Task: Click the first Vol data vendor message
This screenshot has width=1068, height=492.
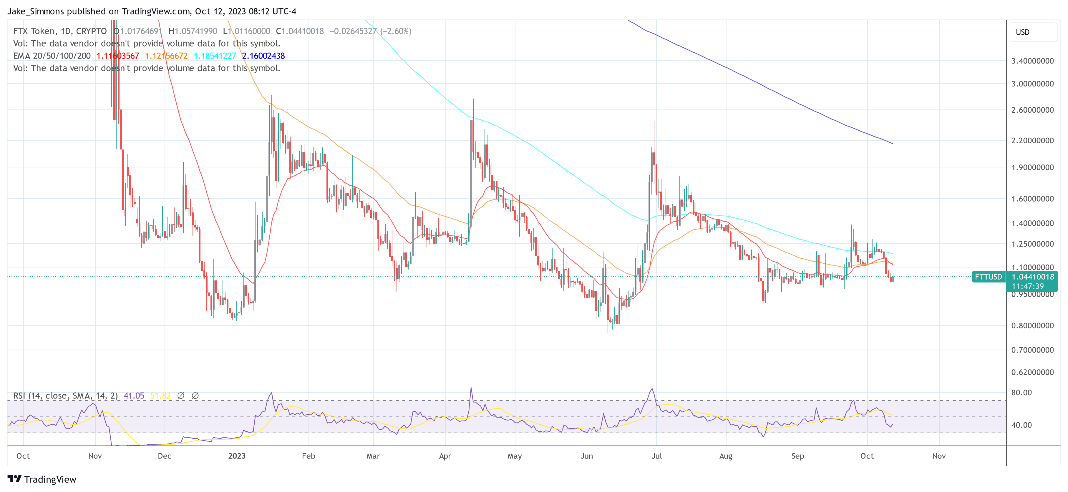Action: [x=147, y=44]
